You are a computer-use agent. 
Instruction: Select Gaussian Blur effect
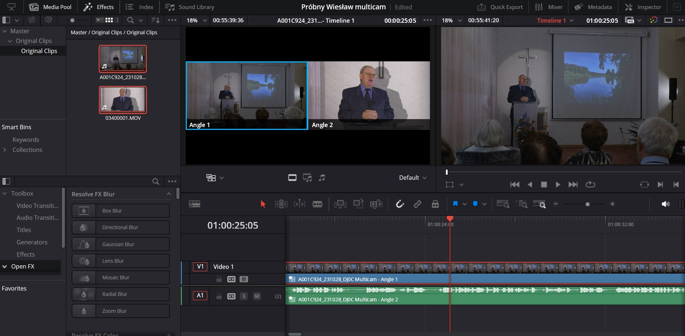tap(120, 244)
